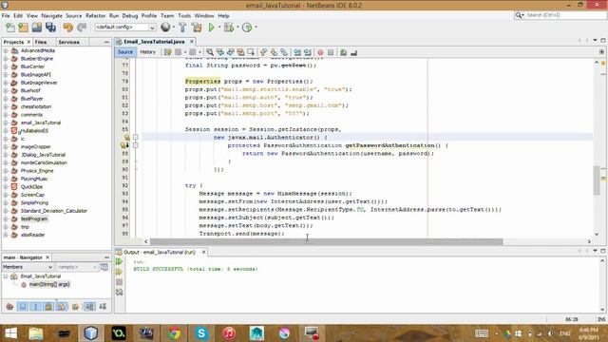Viewport: 608px width, 342px height.
Task: Toggle Show Static Members in Navigator
Action: click(x=36, y=307)
